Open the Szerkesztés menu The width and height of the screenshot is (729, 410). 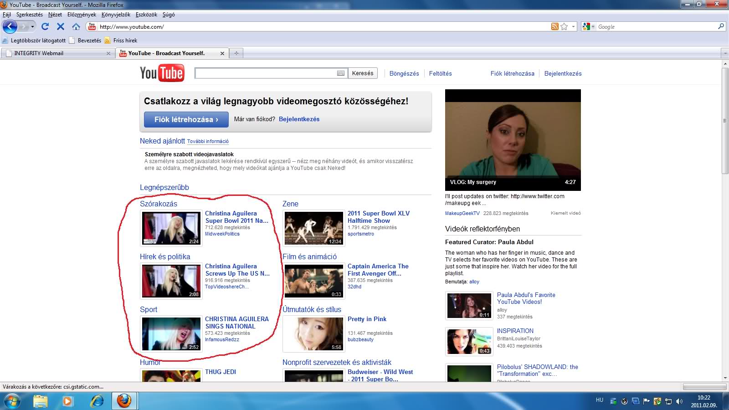(x=30, y=15)
